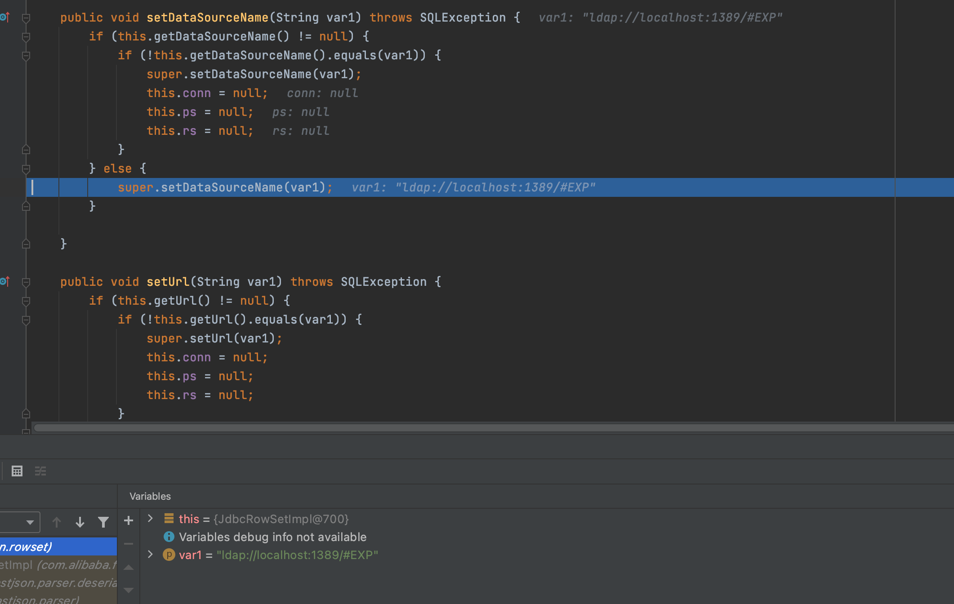954x604 pixels.
Task: Click 'this.conn = null;' inside setUrl method
Action: 207,357
